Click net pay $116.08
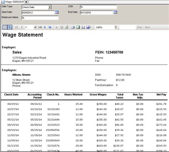This screenshot has height=152, width=169. click(x=161, y=135)
